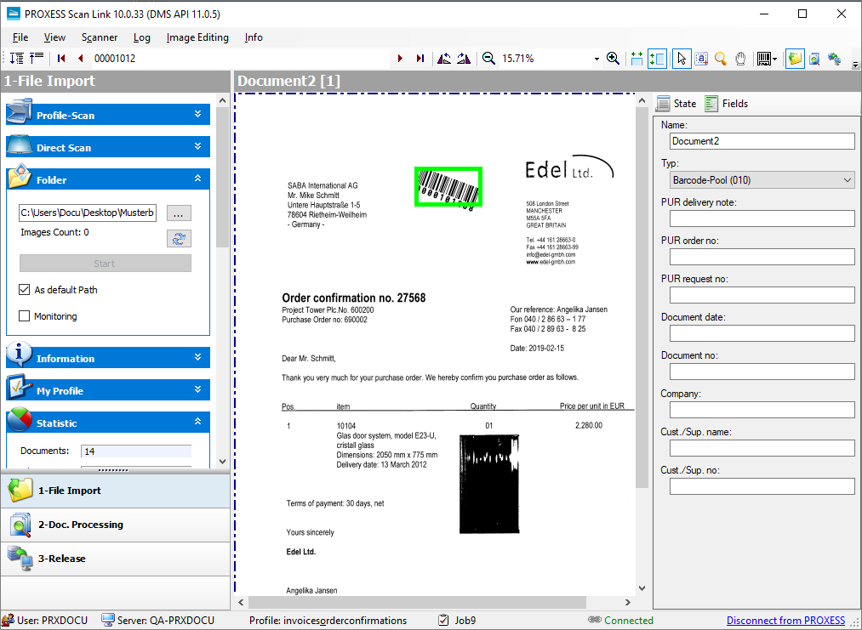Viewport: 862px width, 630px height.
Task: Click the zoom in magnifier icon
Action: [x=613, y=59]
